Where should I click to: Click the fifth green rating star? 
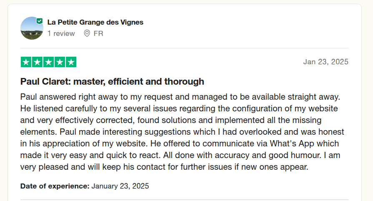[x=71, y=62]
